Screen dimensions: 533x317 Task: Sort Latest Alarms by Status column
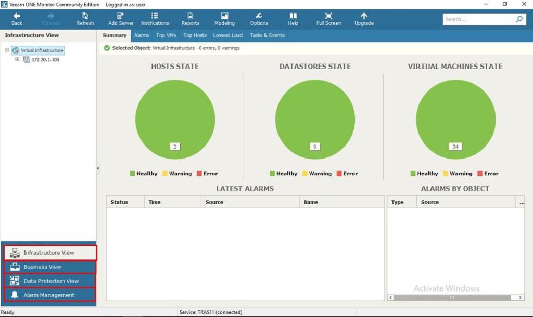click(125, 202)
